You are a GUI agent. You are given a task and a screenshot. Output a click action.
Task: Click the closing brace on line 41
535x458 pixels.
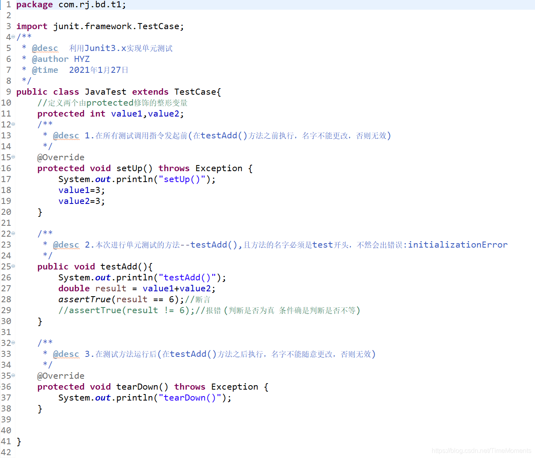tap(19, 441)
